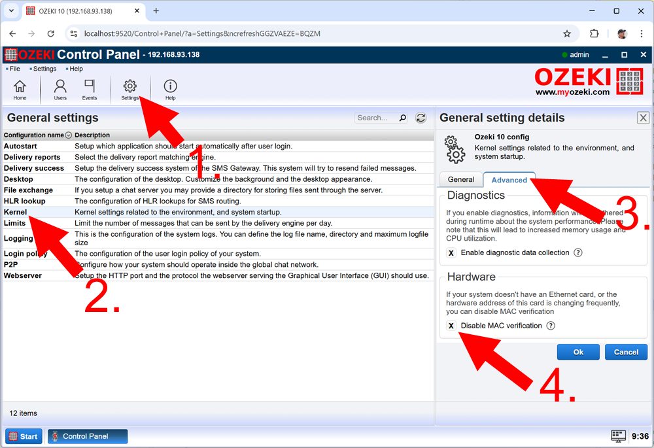Refresh the General settings list
The height and width of the screenshot is (448, 654).
click(x=421, y=118)
